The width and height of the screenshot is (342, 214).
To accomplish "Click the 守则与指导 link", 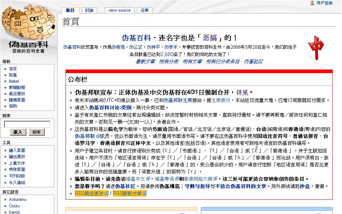I will 197,186.
